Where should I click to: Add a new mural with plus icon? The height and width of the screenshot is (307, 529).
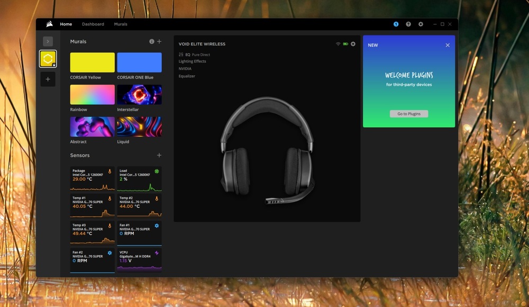[x=159, y=41]
